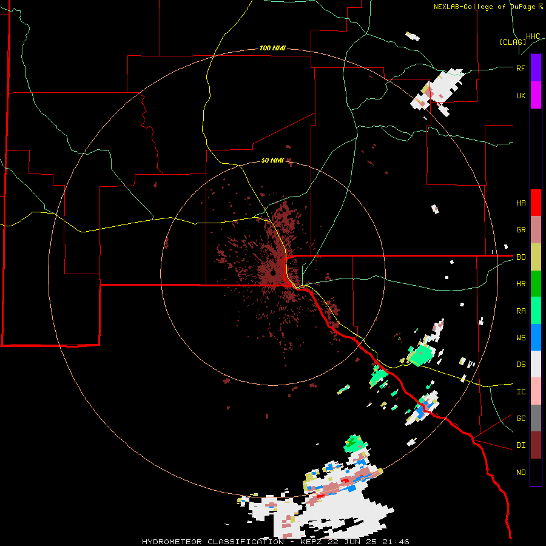Pick the DS white legend swatch

click(536, 364)
